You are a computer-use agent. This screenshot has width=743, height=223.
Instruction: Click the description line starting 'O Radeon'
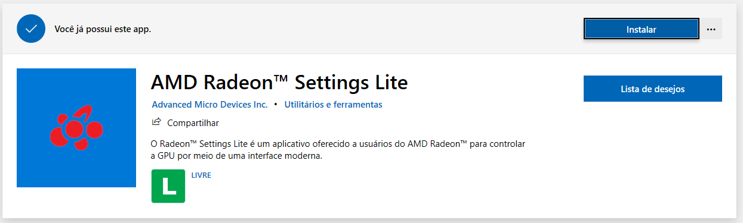pyautogui.click(x=338, y=144)
